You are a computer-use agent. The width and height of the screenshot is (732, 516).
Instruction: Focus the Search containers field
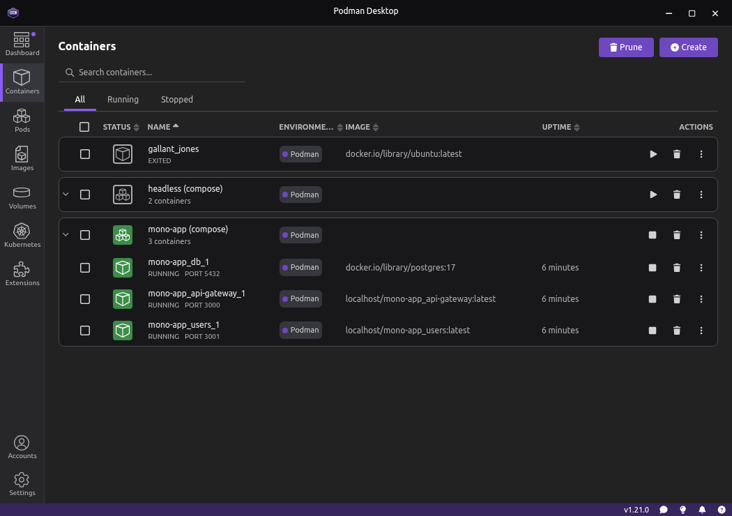click(x=157, y=73)
